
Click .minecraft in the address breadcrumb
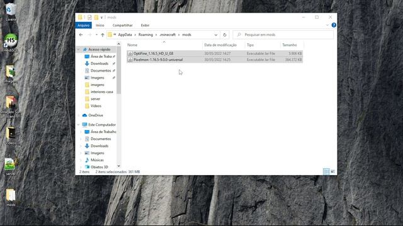tap(167, 35)
